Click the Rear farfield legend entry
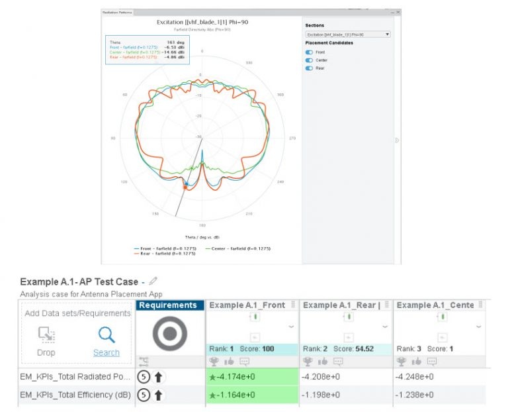Viewport: 508px width, 412px height. point(165,254)
